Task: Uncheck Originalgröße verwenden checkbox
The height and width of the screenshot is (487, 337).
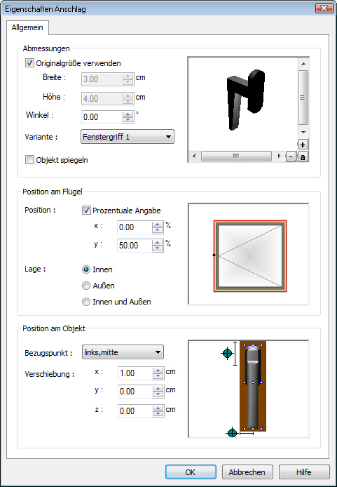Action: coord(29,63)
